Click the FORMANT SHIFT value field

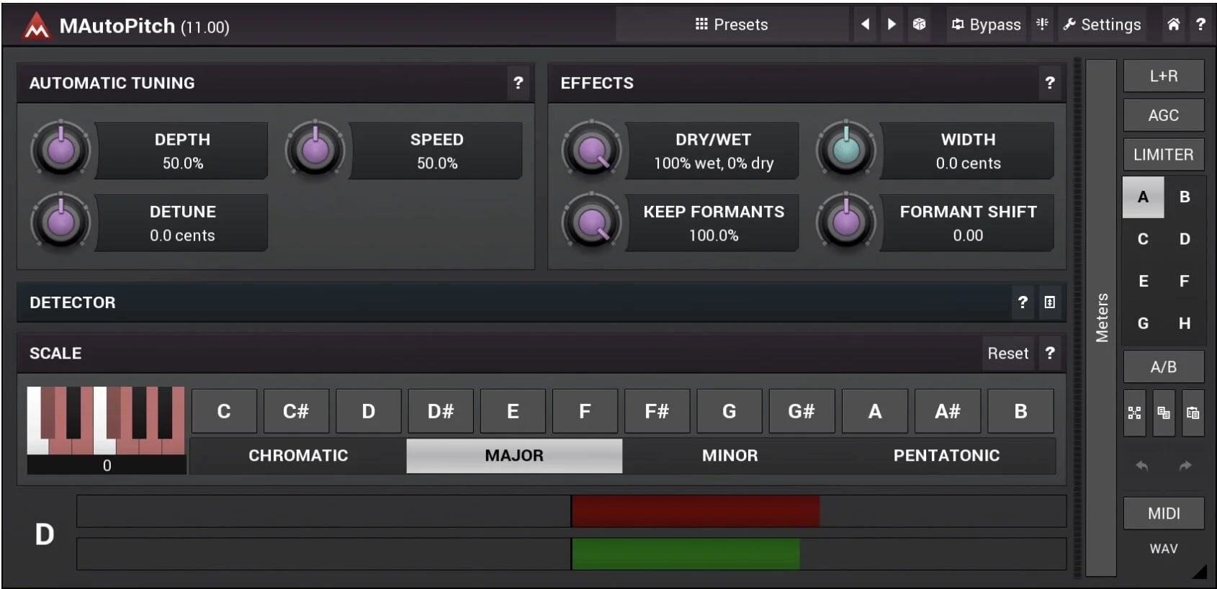tap(968, 223)
